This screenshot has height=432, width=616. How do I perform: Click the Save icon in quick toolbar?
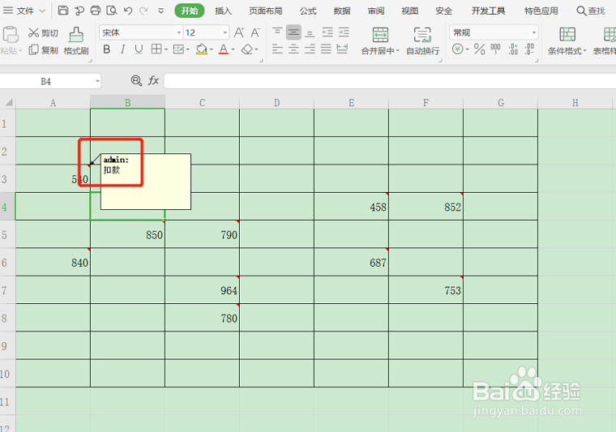click(63, 11)
